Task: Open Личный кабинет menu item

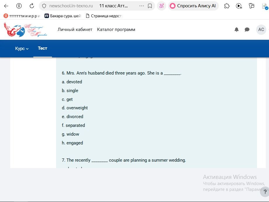Action: [75, 30]
